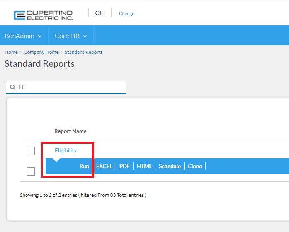Open the Standard Reports breadcrumb link
This screenshot has height=232, width=289.
coord(83,52)
